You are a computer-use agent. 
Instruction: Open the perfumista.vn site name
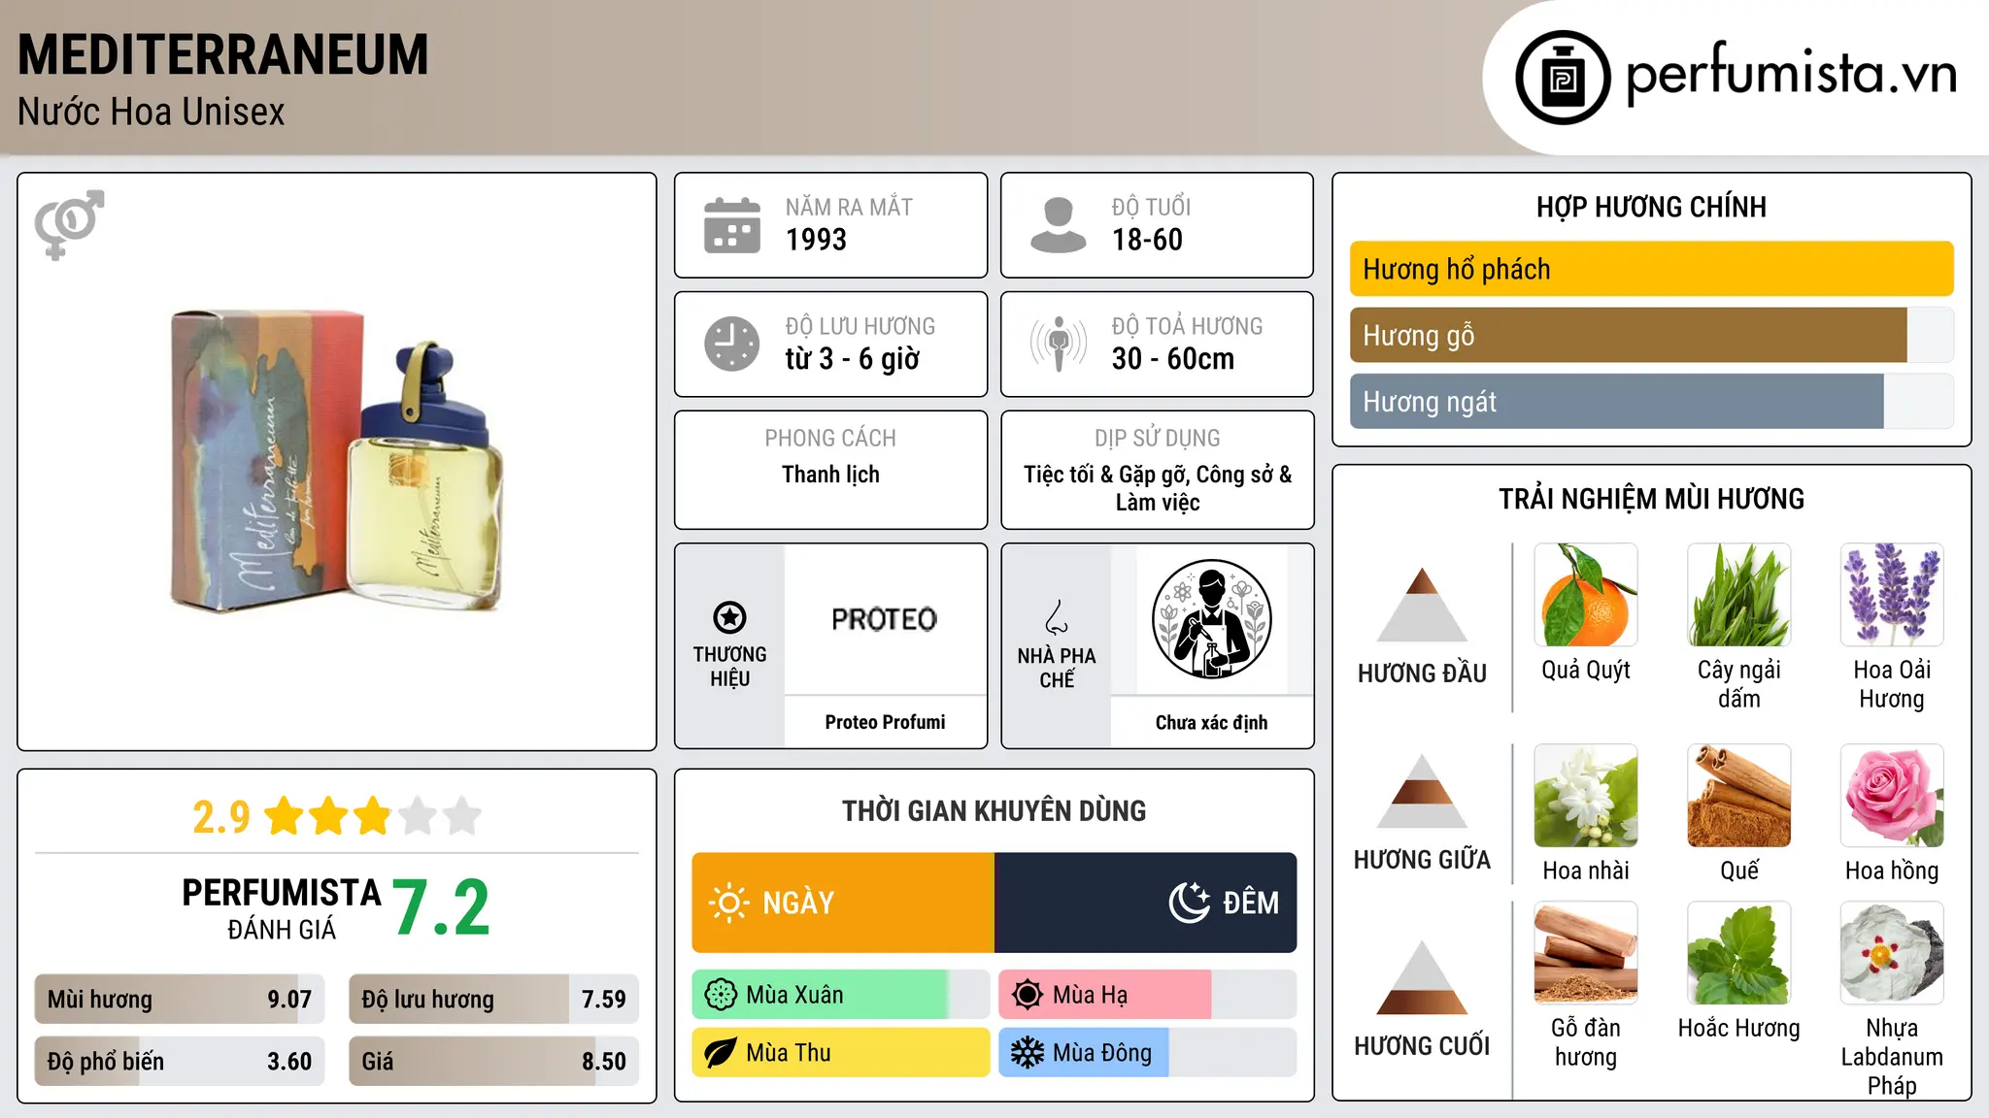click(1791, 74)
